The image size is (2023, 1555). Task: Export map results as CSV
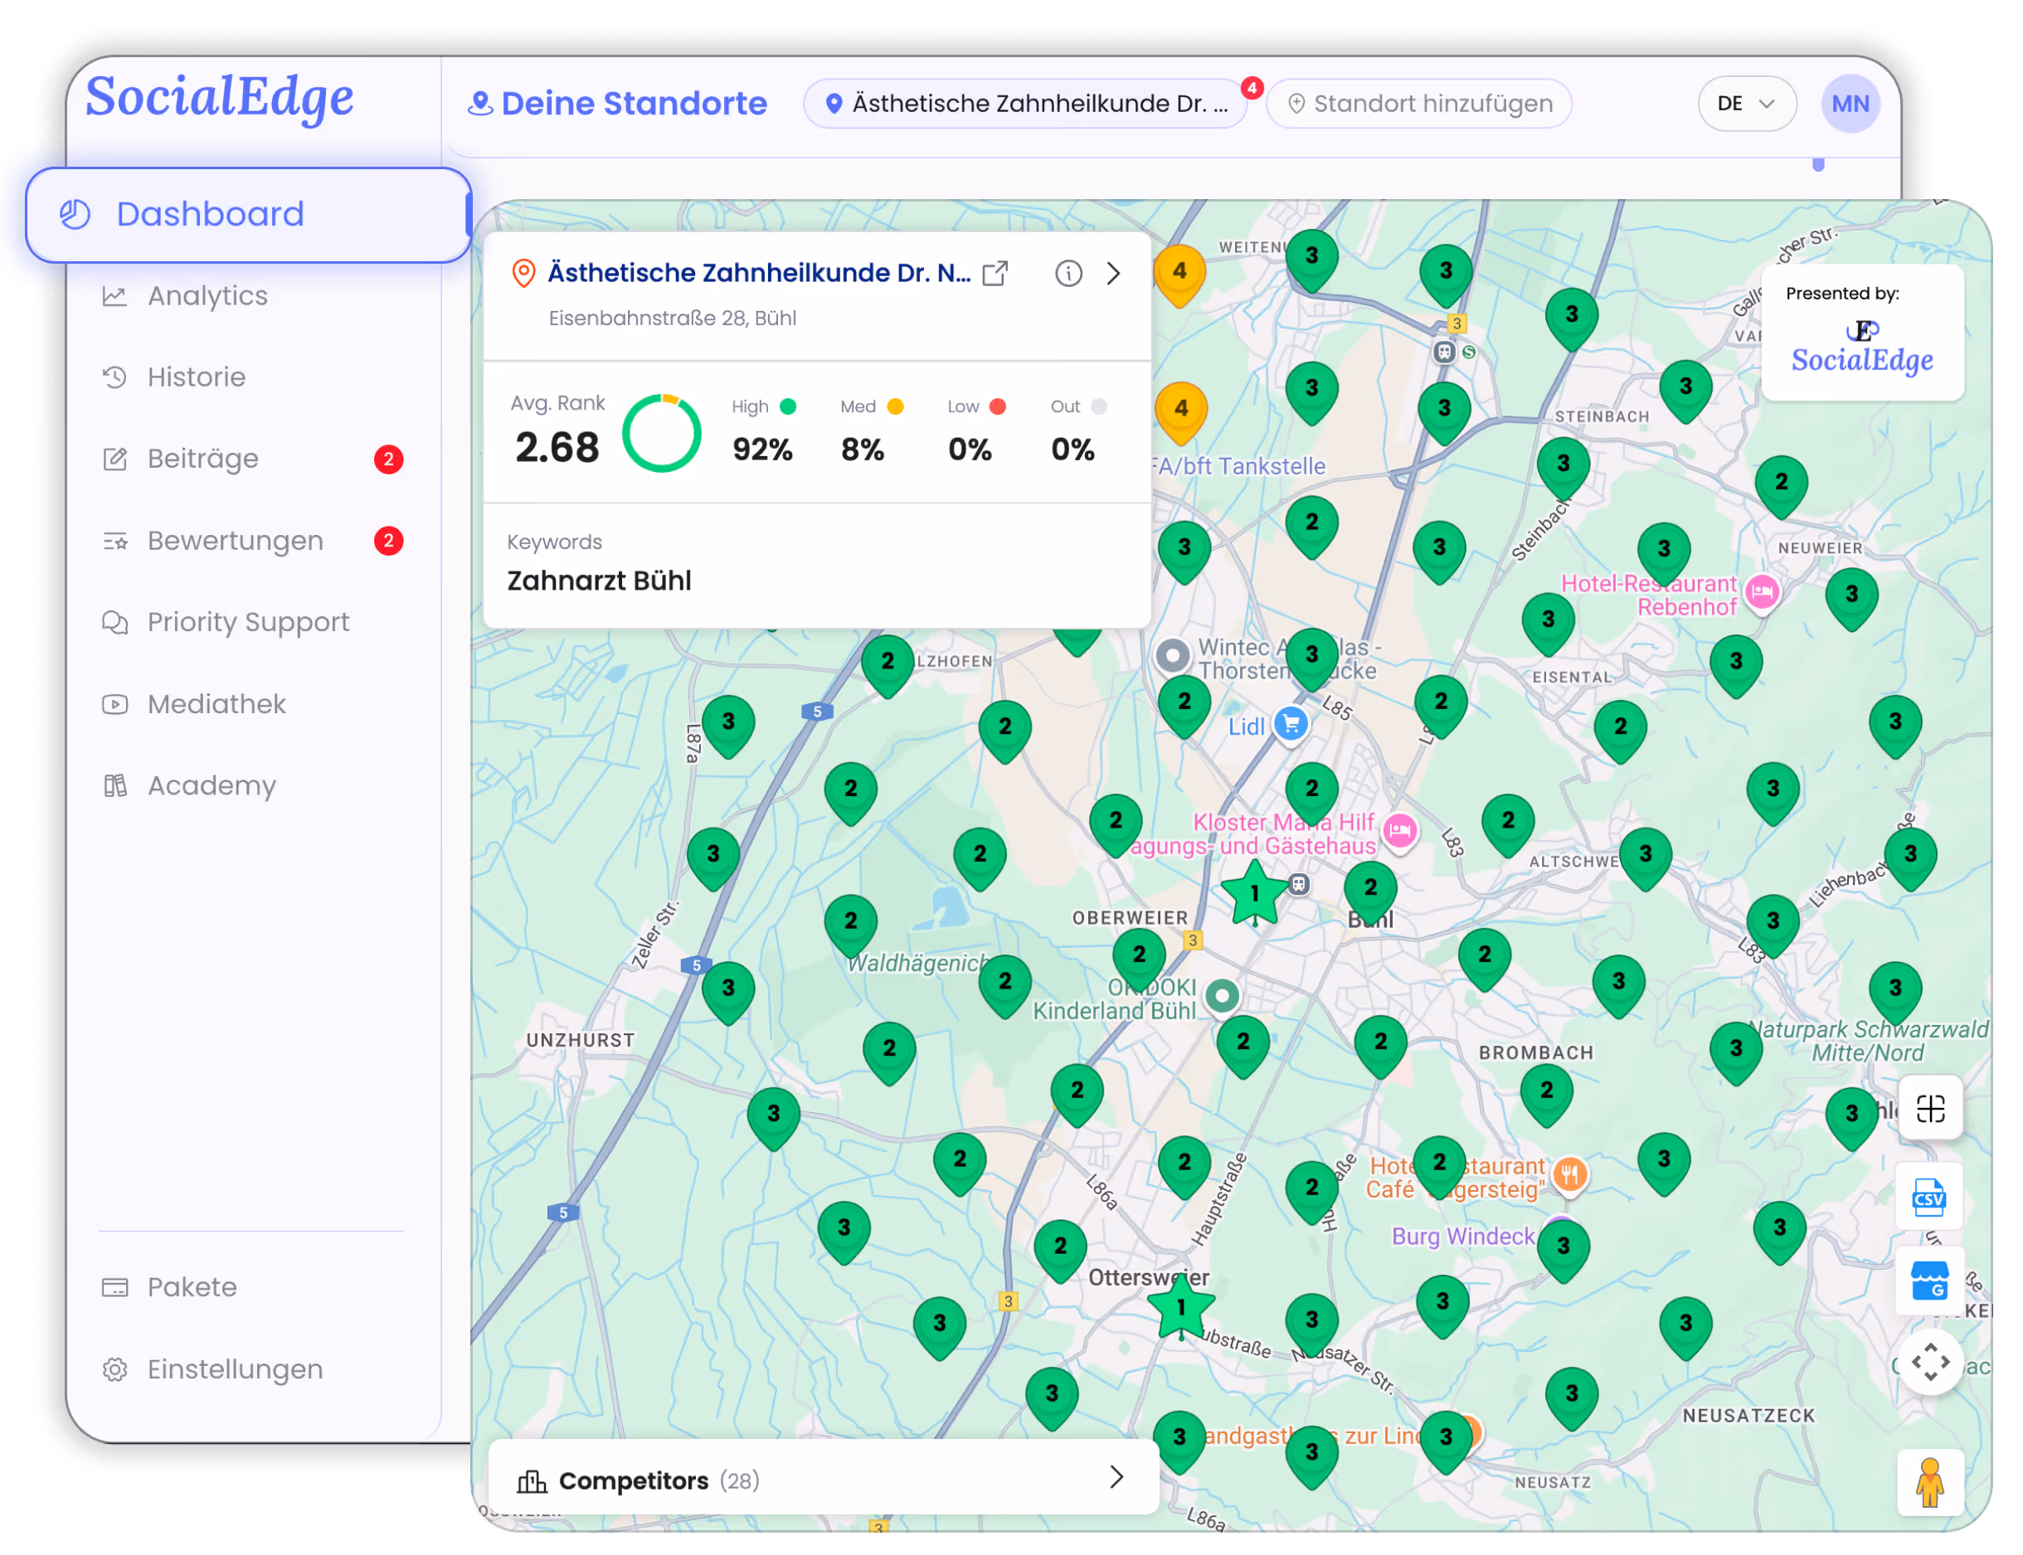click(x=1930, y=1196)
